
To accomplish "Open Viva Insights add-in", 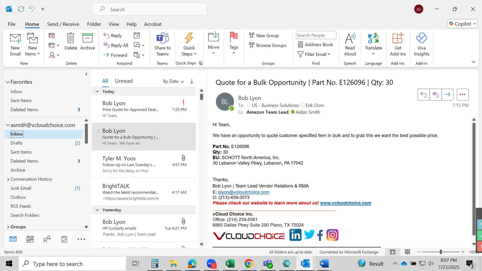I will pyautogui.click(x=421, y=44).
